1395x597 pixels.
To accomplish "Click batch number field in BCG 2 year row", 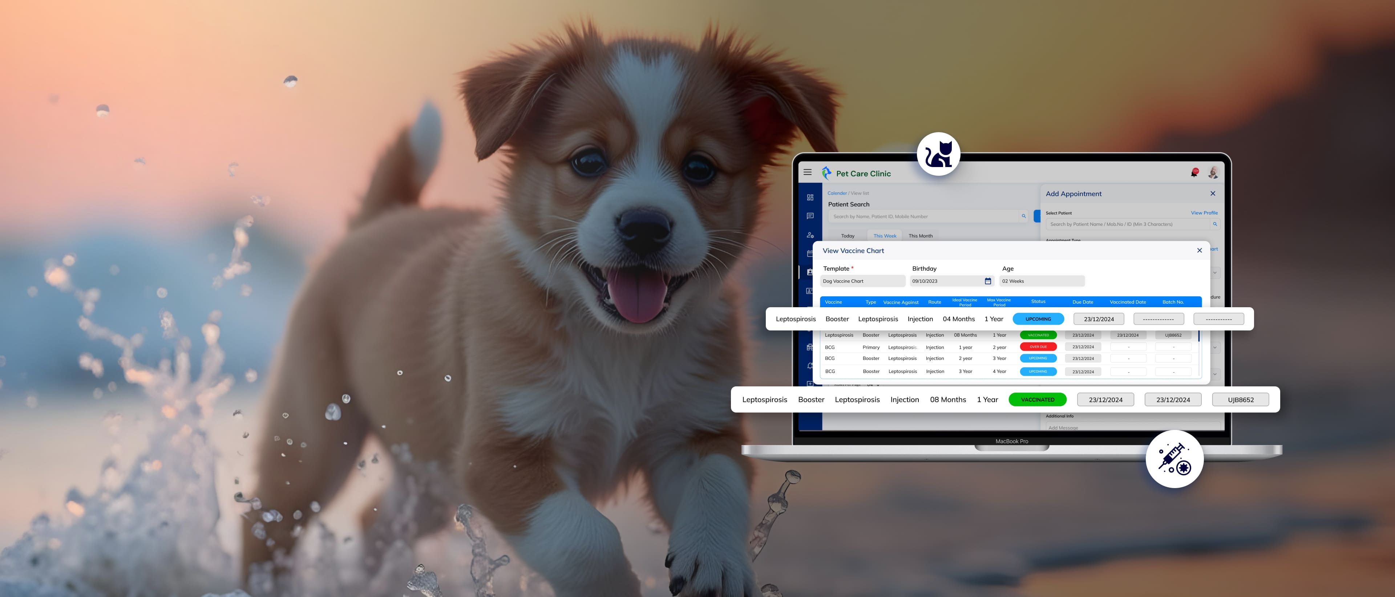I will click(1173, 358).
